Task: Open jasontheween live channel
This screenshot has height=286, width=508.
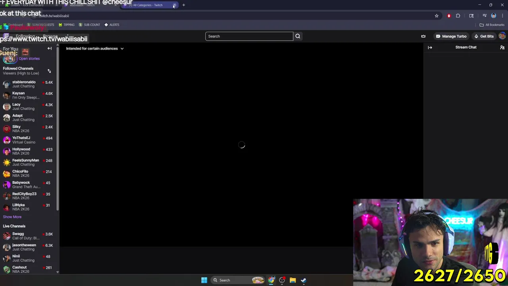Action: (x=29, y=247)
